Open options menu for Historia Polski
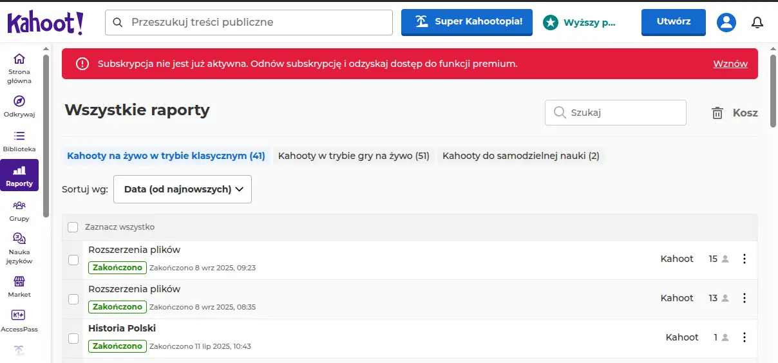 pyautogui.click(x=745, y=337)
